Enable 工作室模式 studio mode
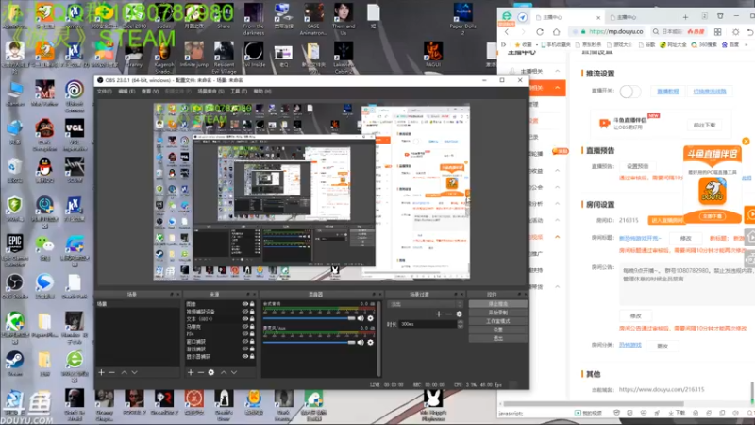 (498, 321)
